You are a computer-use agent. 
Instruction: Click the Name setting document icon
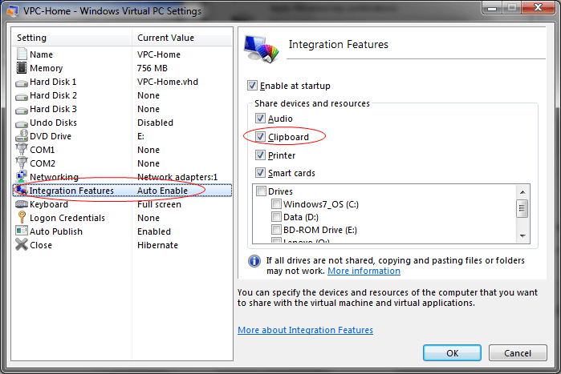coord(22,54)
